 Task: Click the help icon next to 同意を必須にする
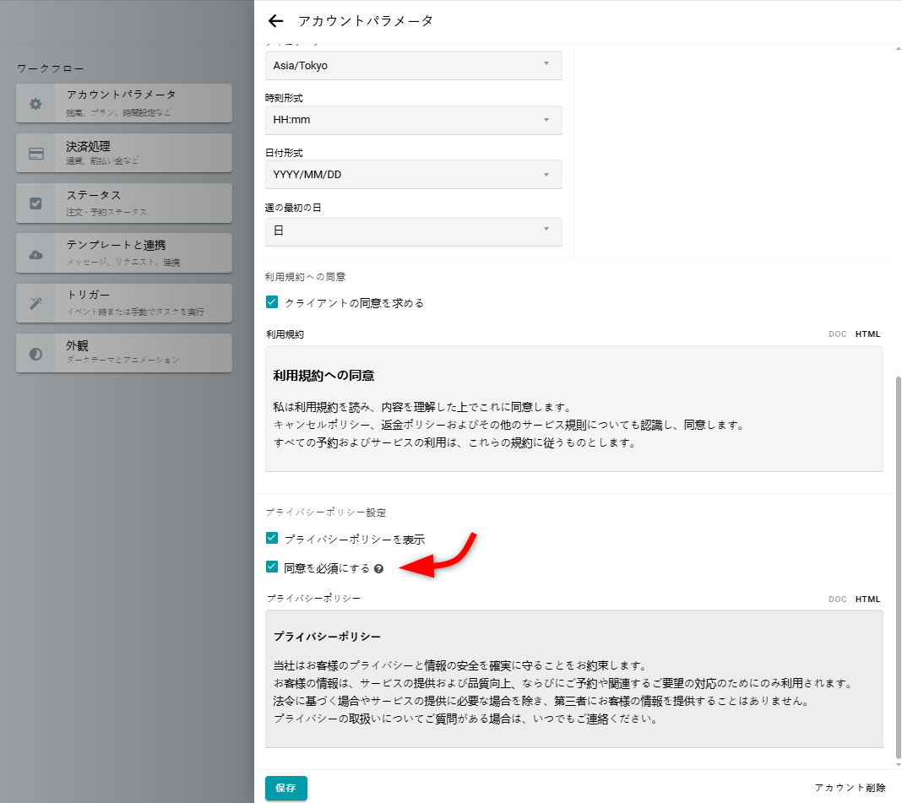[x=379, y=569]
